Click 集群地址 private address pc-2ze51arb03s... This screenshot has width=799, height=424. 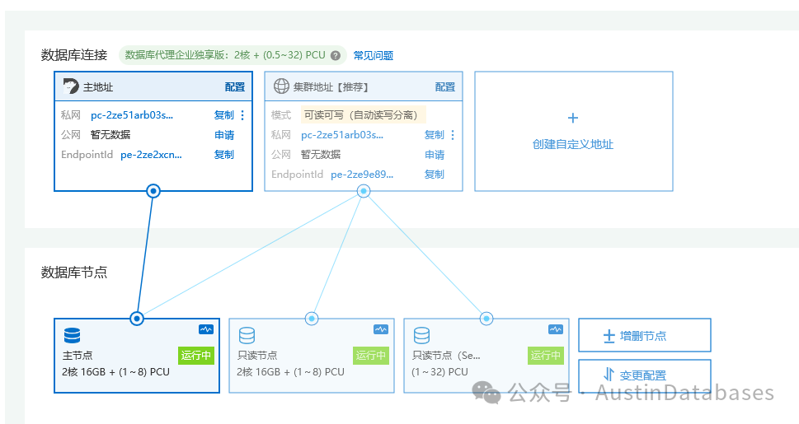pos(342,135)
